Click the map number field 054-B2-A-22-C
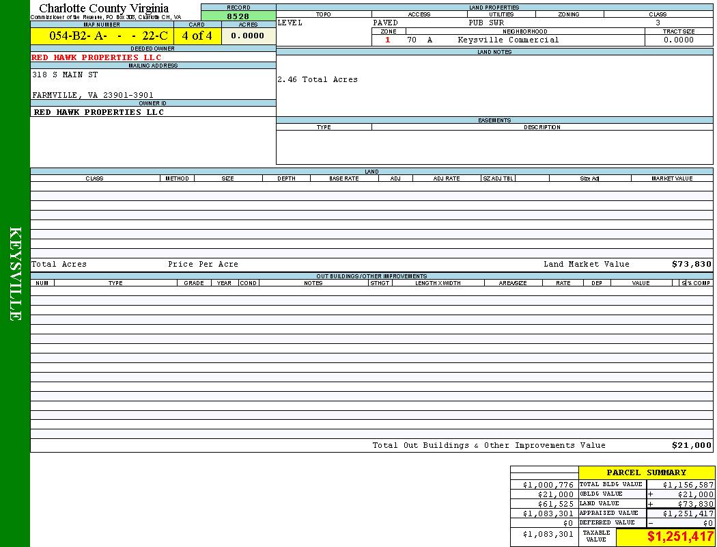 (102, 36)
